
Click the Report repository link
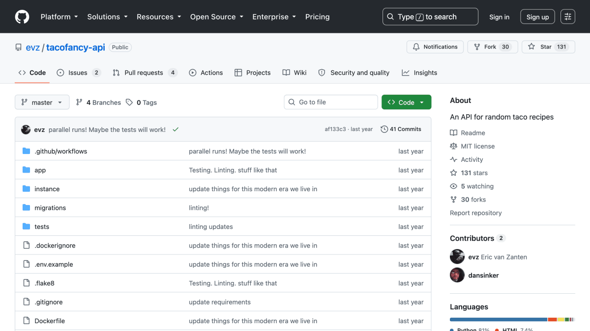(476, 213)
